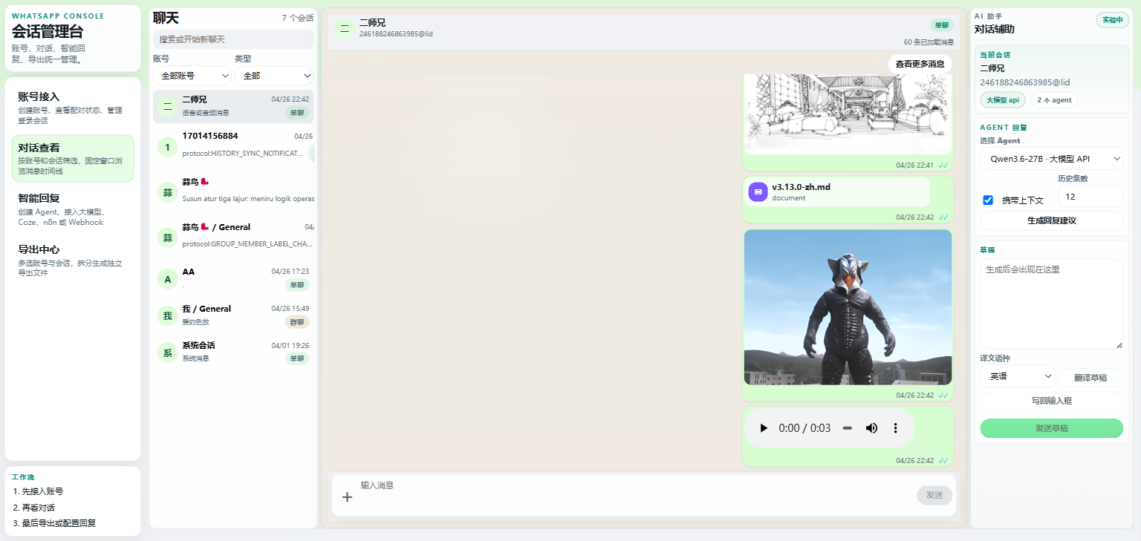Viewport: 1141px width, 541px height.
Task: Click the audio progress slider
Action: [847, 428]
